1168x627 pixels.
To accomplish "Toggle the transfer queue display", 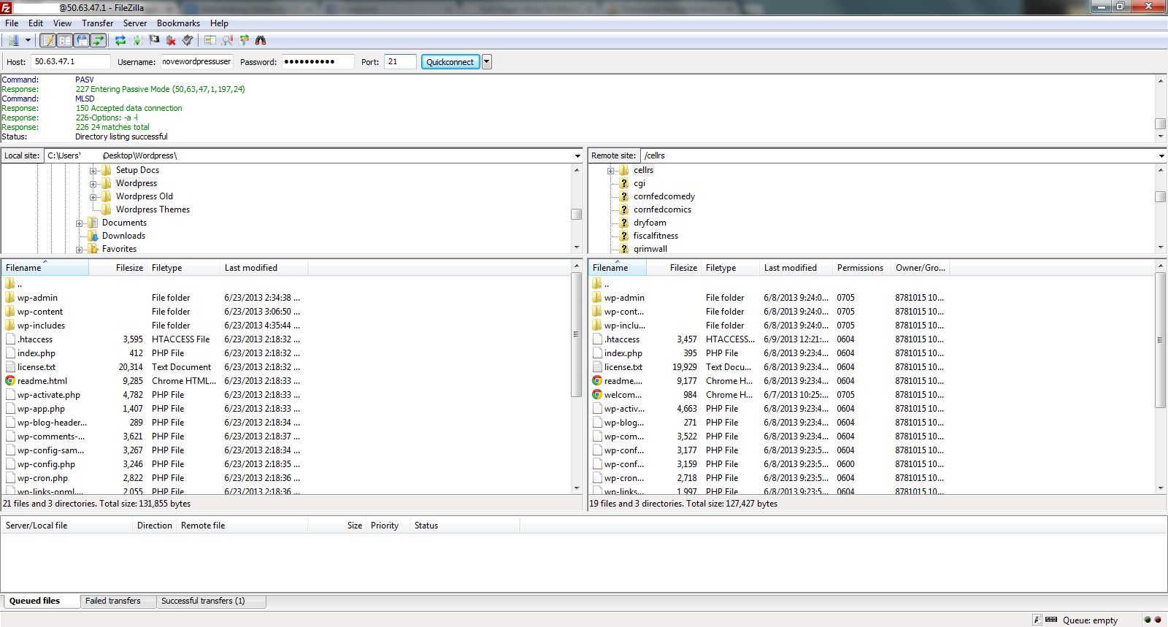I will 99,40.
